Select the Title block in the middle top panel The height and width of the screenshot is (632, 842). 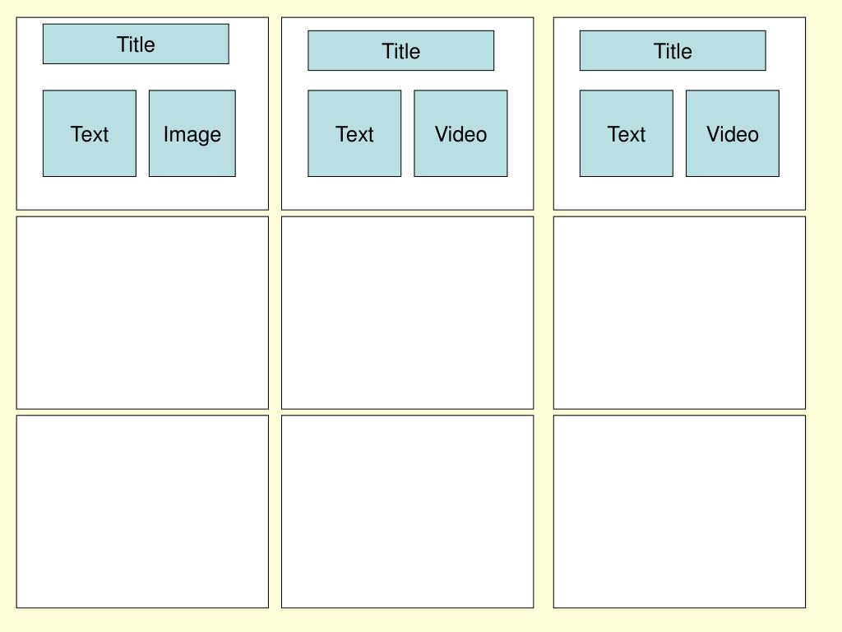click(400, 50)
